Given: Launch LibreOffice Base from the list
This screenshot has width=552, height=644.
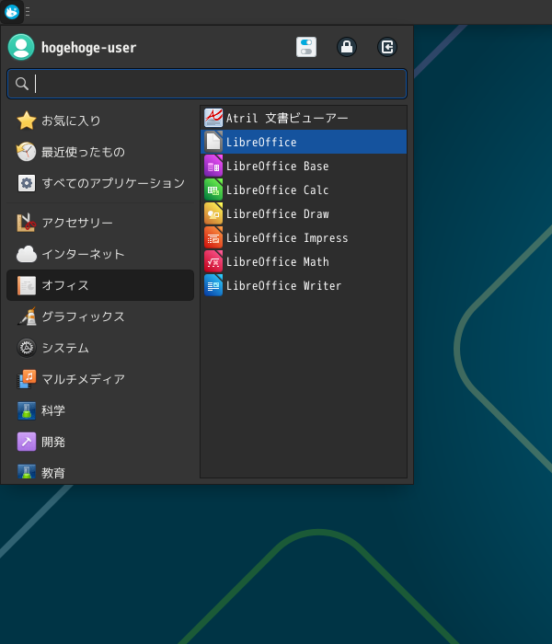Looking at the screenshot, I should (x=277, y=167).
